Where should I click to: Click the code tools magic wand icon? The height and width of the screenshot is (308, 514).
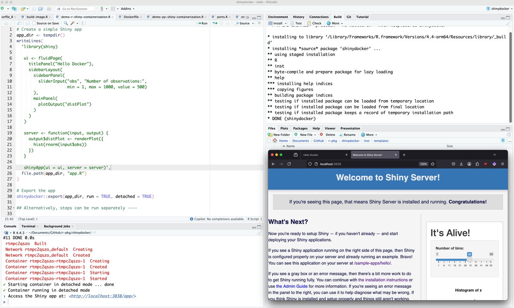coord(73,23)
